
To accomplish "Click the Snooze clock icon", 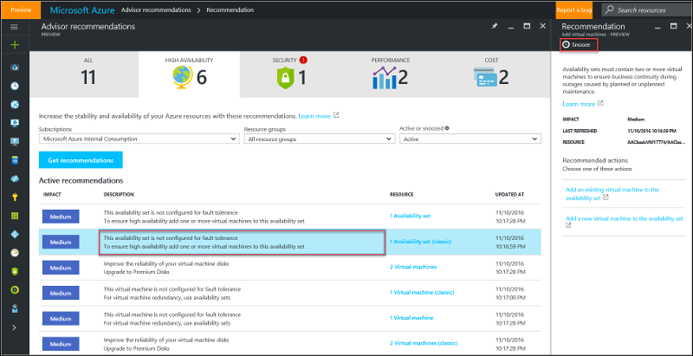I will point(567,44).
